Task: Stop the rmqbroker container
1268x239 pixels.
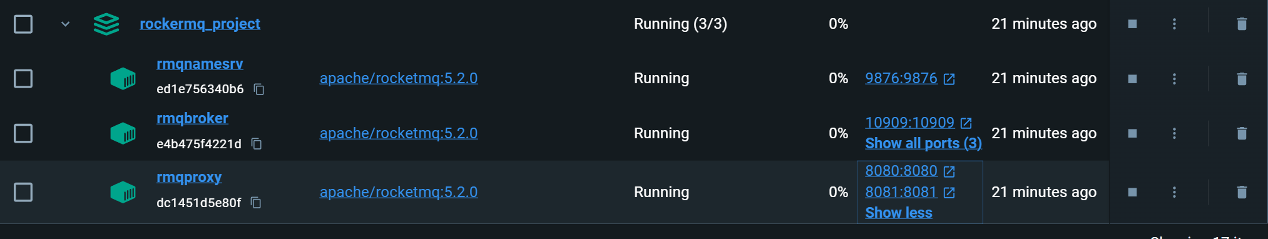Action: [x=1132, y=133]
